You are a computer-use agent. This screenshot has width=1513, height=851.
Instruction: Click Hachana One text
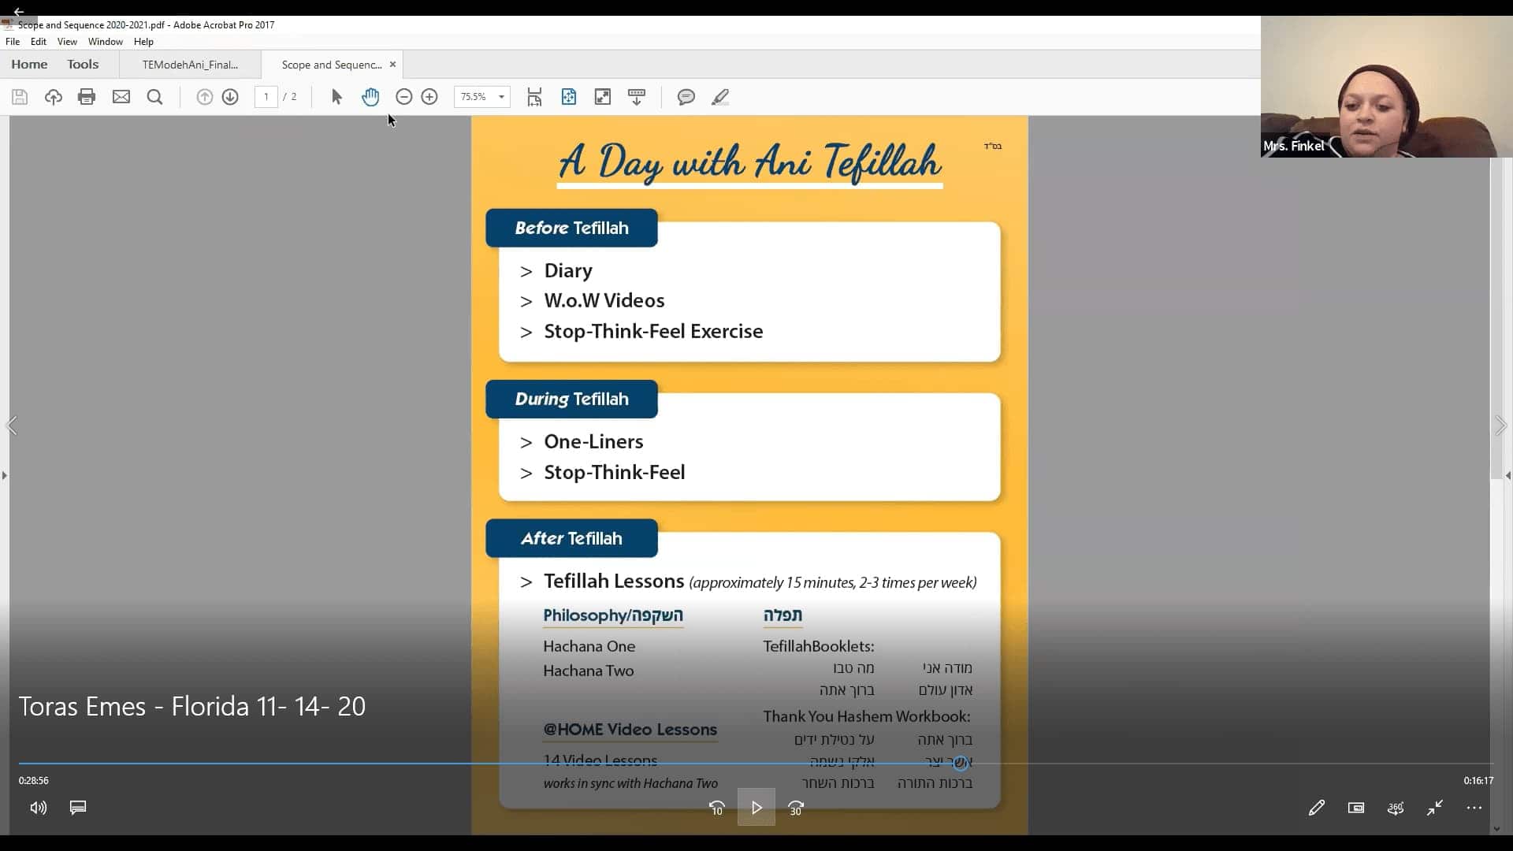pos(589,646)
